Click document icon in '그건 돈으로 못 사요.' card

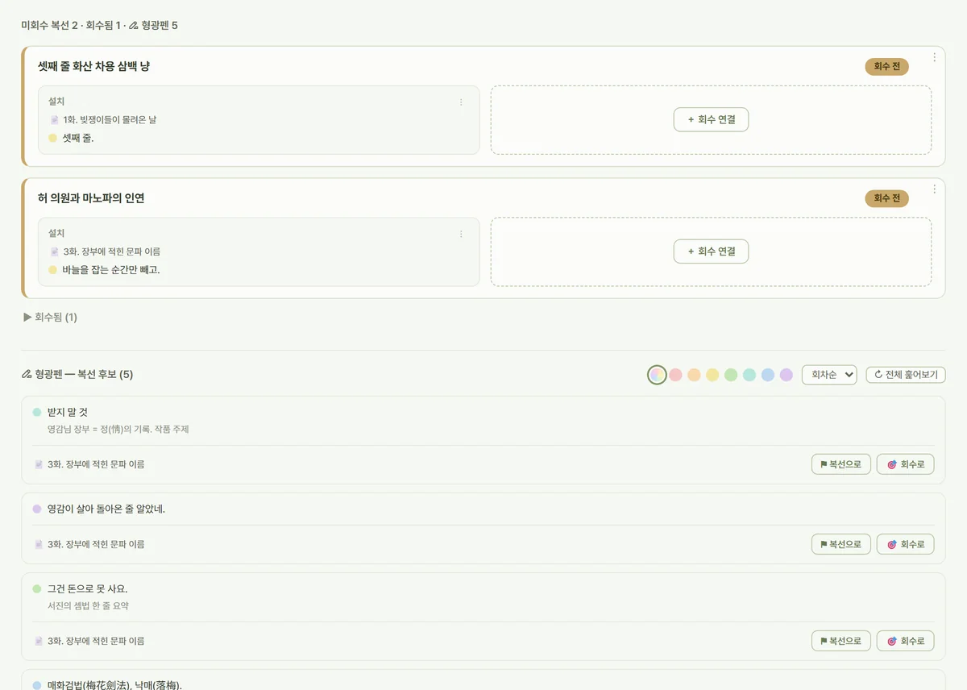(x=38, y=642)
